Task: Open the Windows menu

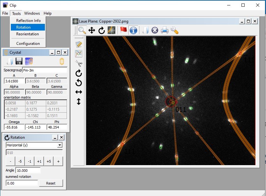Action: pos(32,13)
